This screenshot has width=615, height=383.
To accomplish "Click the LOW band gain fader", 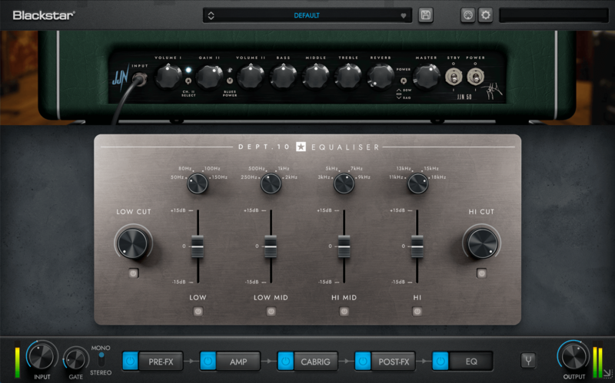I will 198,246.
